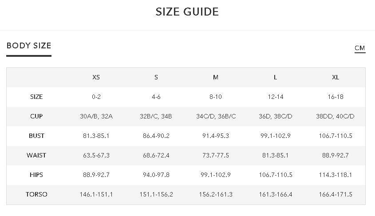Click the SIZE row label
The image size is (375, 216).
coord(36,97)
